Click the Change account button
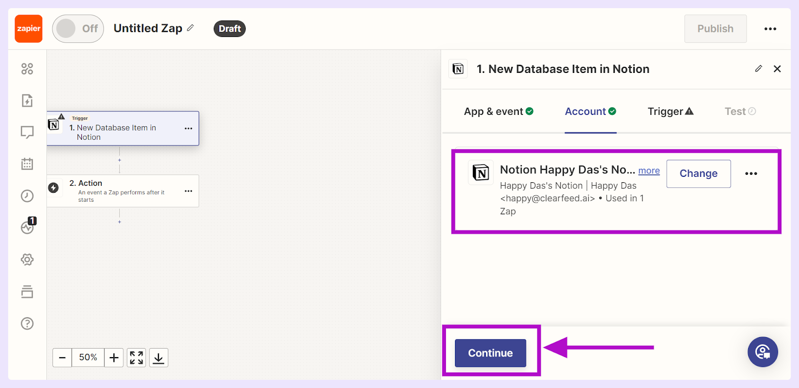799x388 pixels. click(x=699, y=174)
